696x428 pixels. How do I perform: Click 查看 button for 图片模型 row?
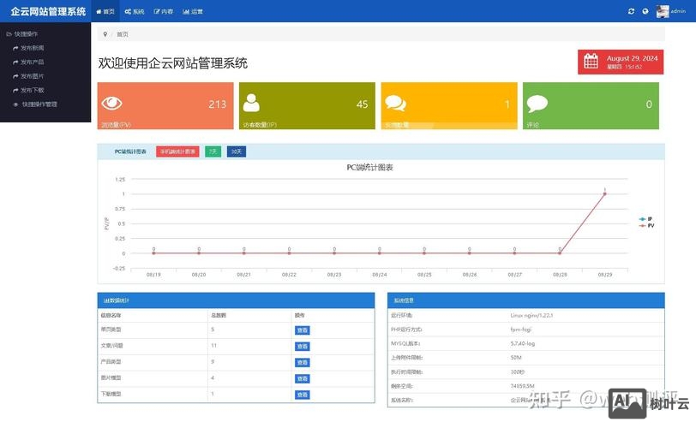(x=303, y=379)
